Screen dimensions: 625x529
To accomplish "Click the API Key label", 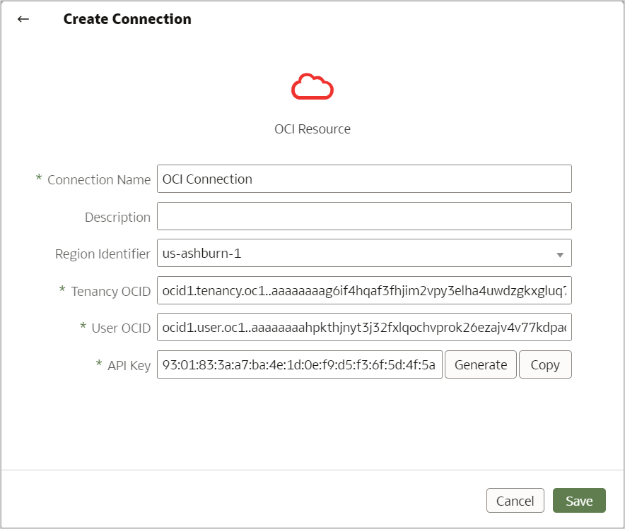I will tap(129, 365).
